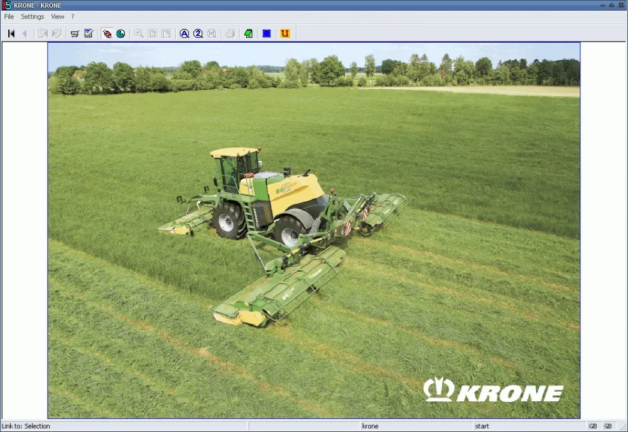628x432 pixels.
Task: Click the orange 'U' icon
Action: (284, 34)
